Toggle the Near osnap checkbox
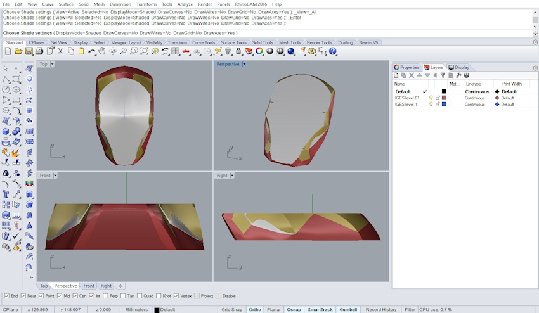Image resolution: width=539 pixels, height=313 pixels. (23, 296)
